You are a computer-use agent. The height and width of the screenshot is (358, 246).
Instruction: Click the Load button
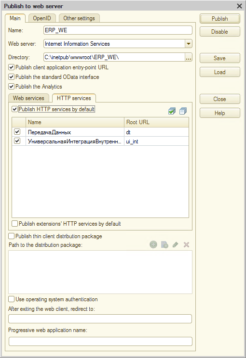[x=219, y=72]
